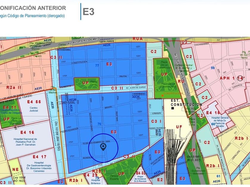Screen dimensions: 250x187
Task: Click the black station square under EST. CONSTITUCION
Action: [x=173, y=108]
